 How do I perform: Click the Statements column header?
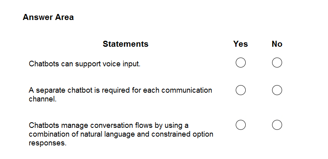coord(125,44)
